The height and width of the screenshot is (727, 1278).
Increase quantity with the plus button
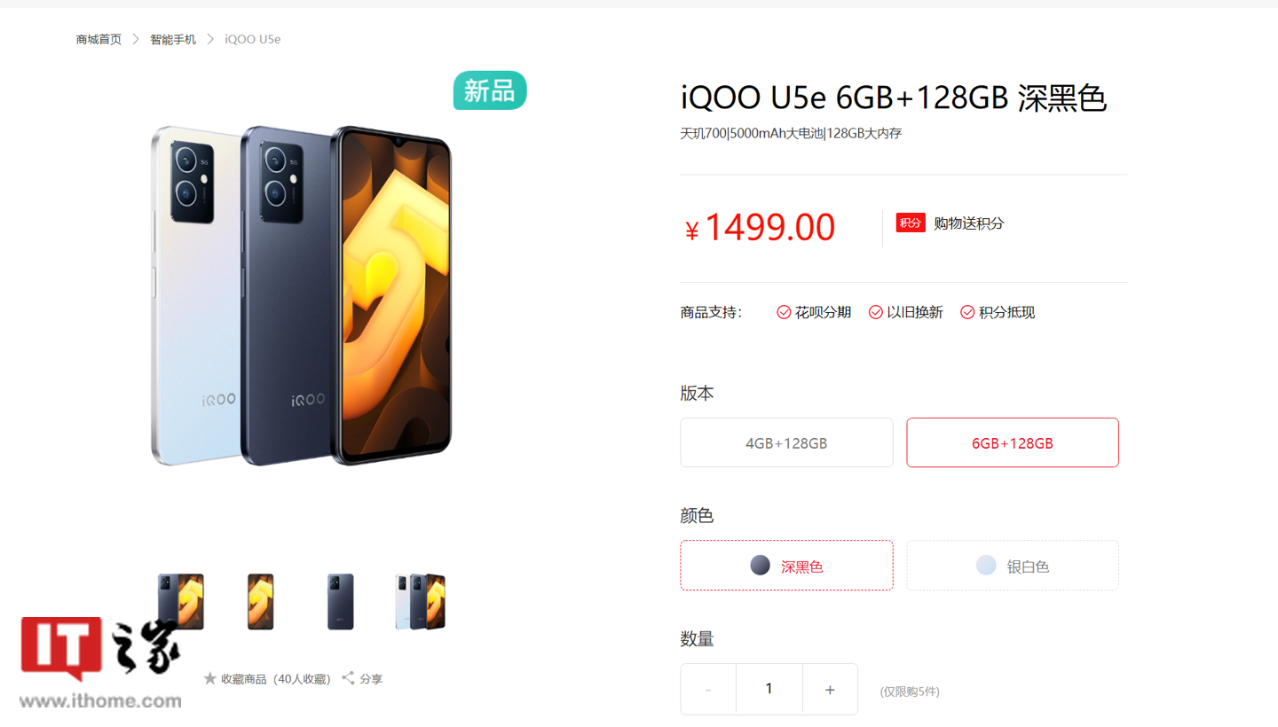tap(830, 689)
